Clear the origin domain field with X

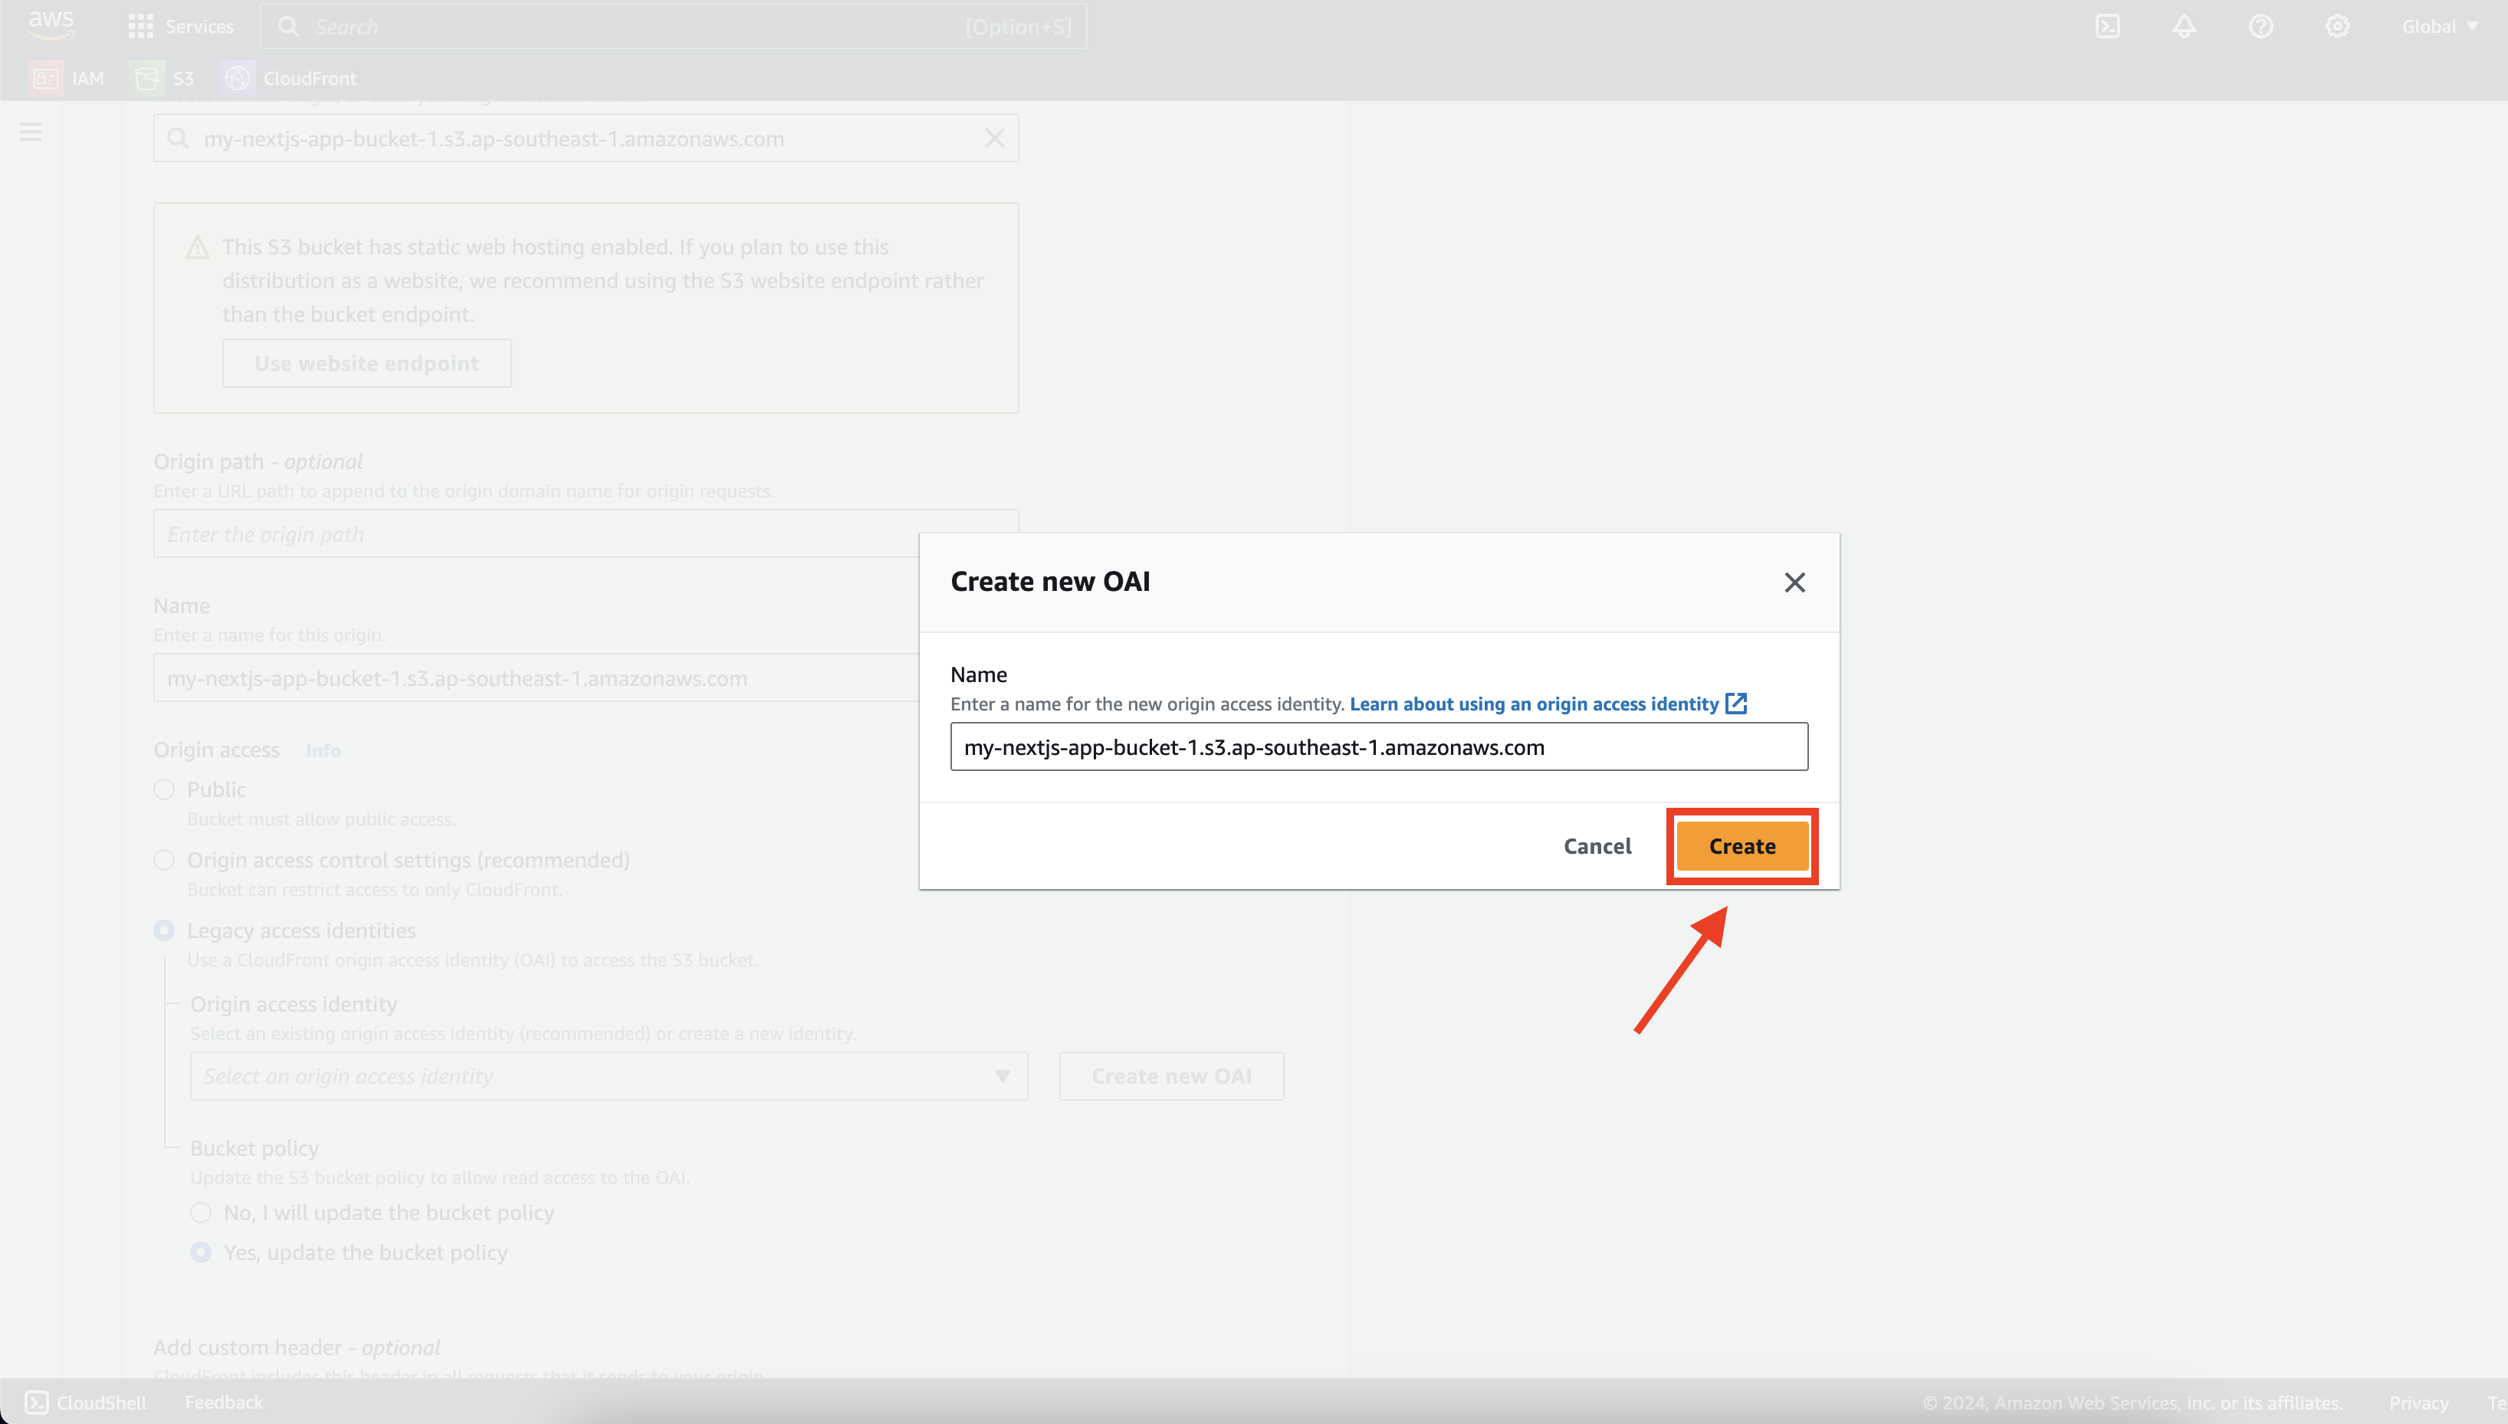pyautogui.click(x=994, y=139)
